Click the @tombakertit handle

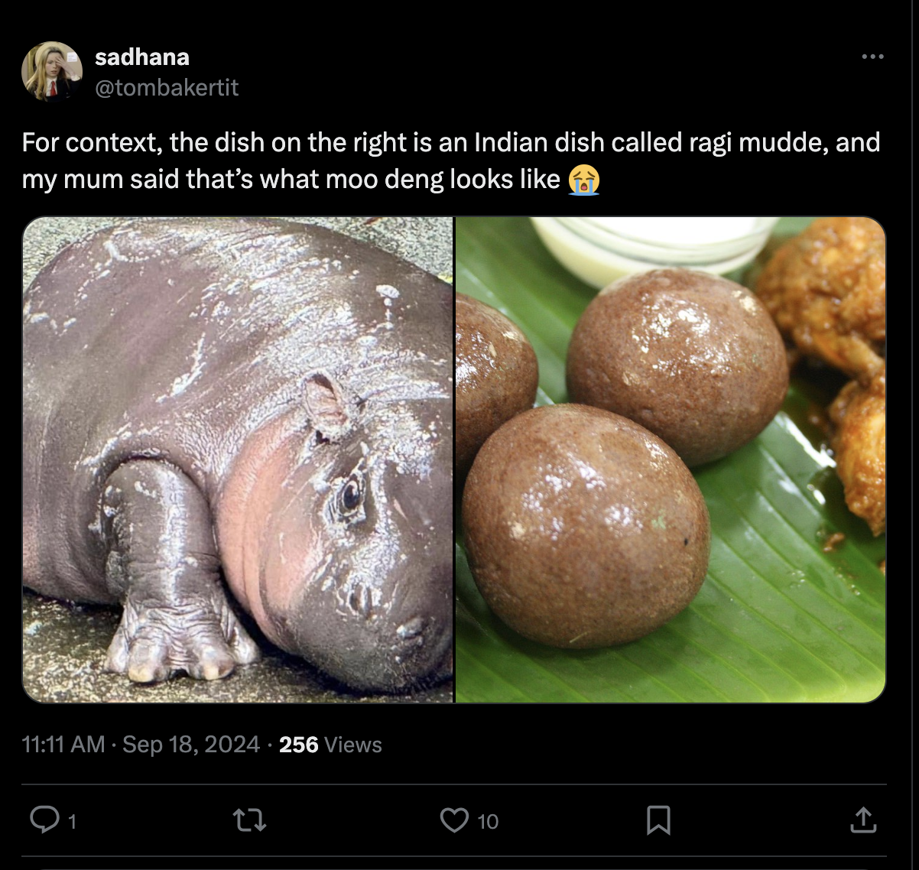(167, 88)
